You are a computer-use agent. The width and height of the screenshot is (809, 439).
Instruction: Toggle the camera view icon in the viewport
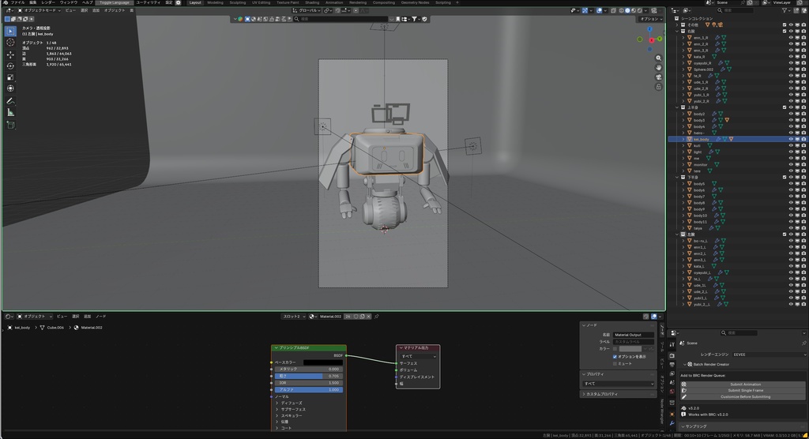tap(658, 78)
